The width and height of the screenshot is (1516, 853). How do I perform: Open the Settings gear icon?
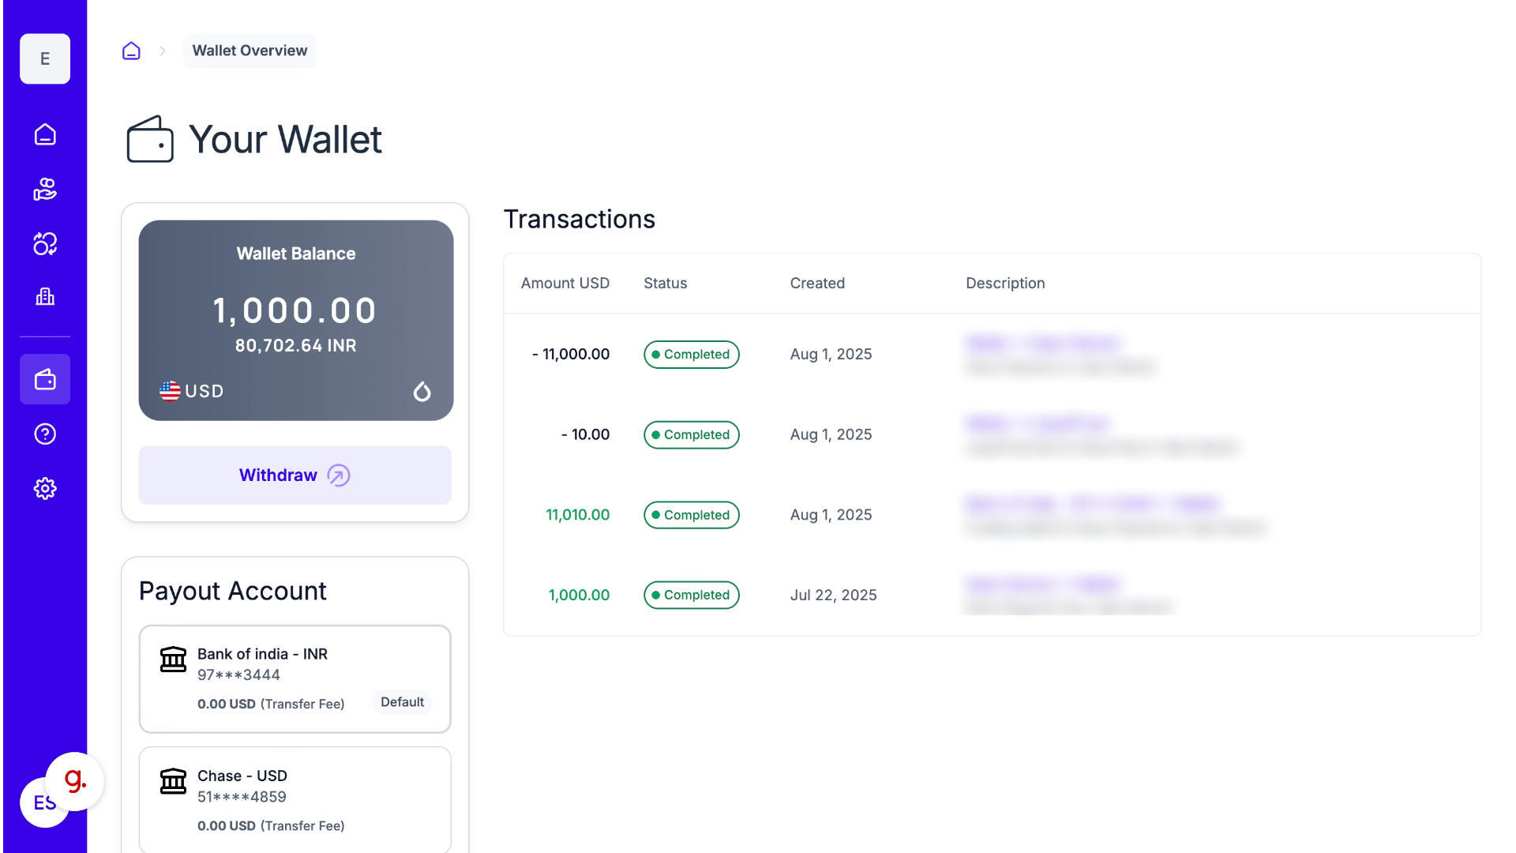[45, 488]
